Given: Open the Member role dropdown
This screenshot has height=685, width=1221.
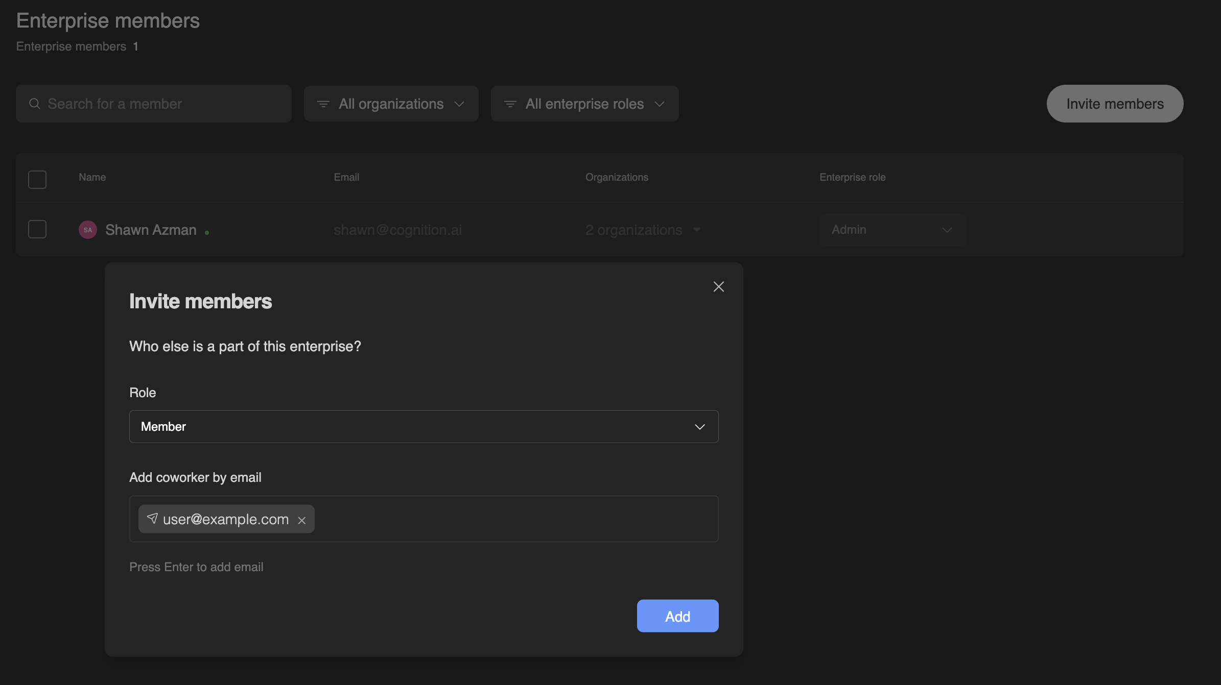Looking at the screenshot, I should click(423, 427).
